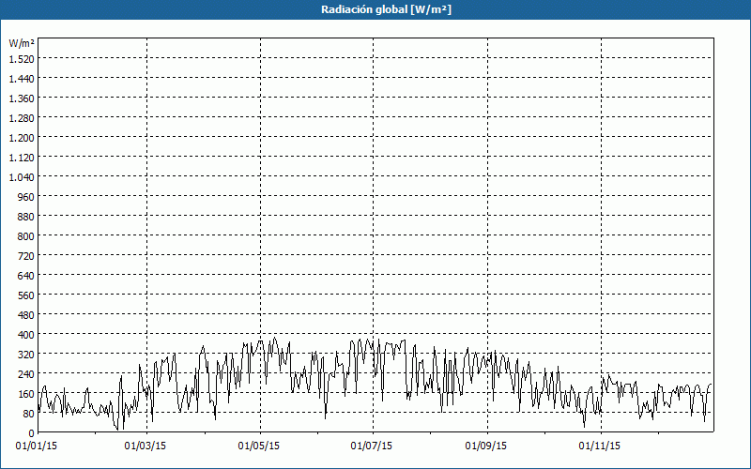The image size is (751, 469).
Task: Select the 1.120 y-axis value
Action: coord(22,158)
